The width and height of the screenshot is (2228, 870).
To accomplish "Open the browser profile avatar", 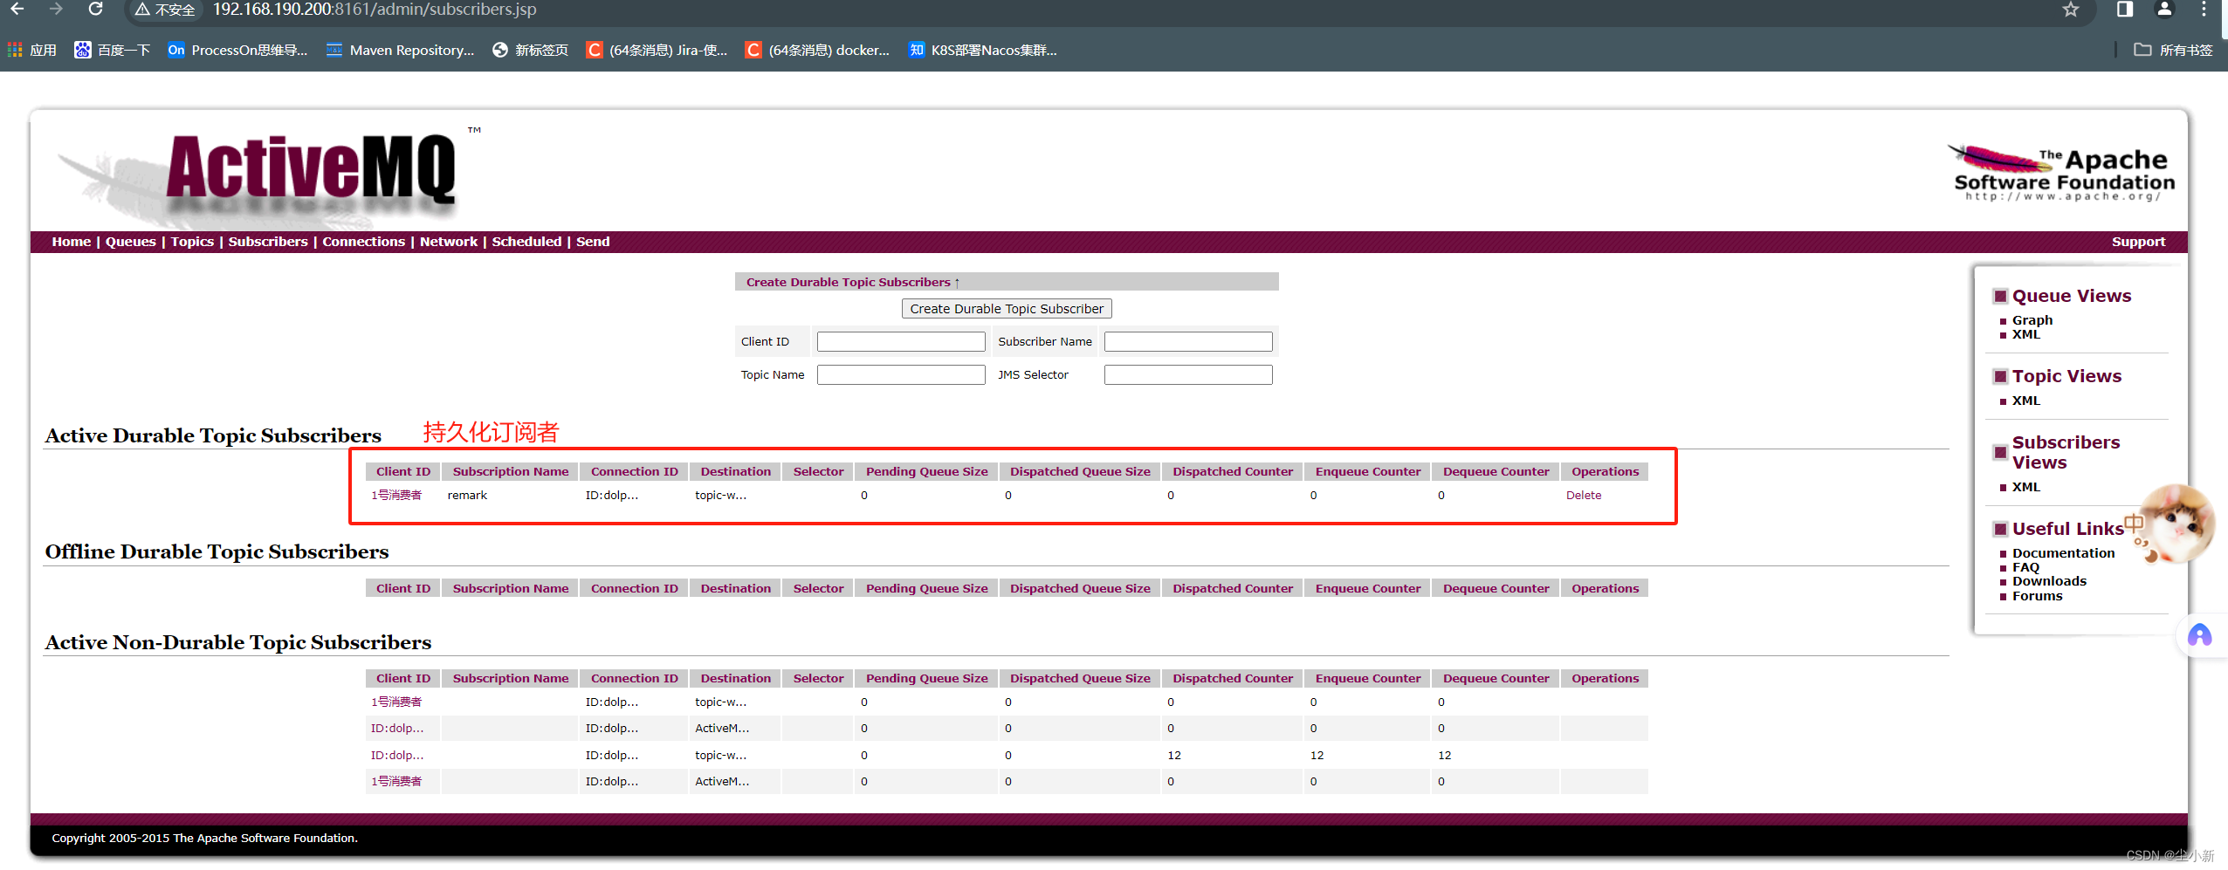I will tap(2164, 10).
